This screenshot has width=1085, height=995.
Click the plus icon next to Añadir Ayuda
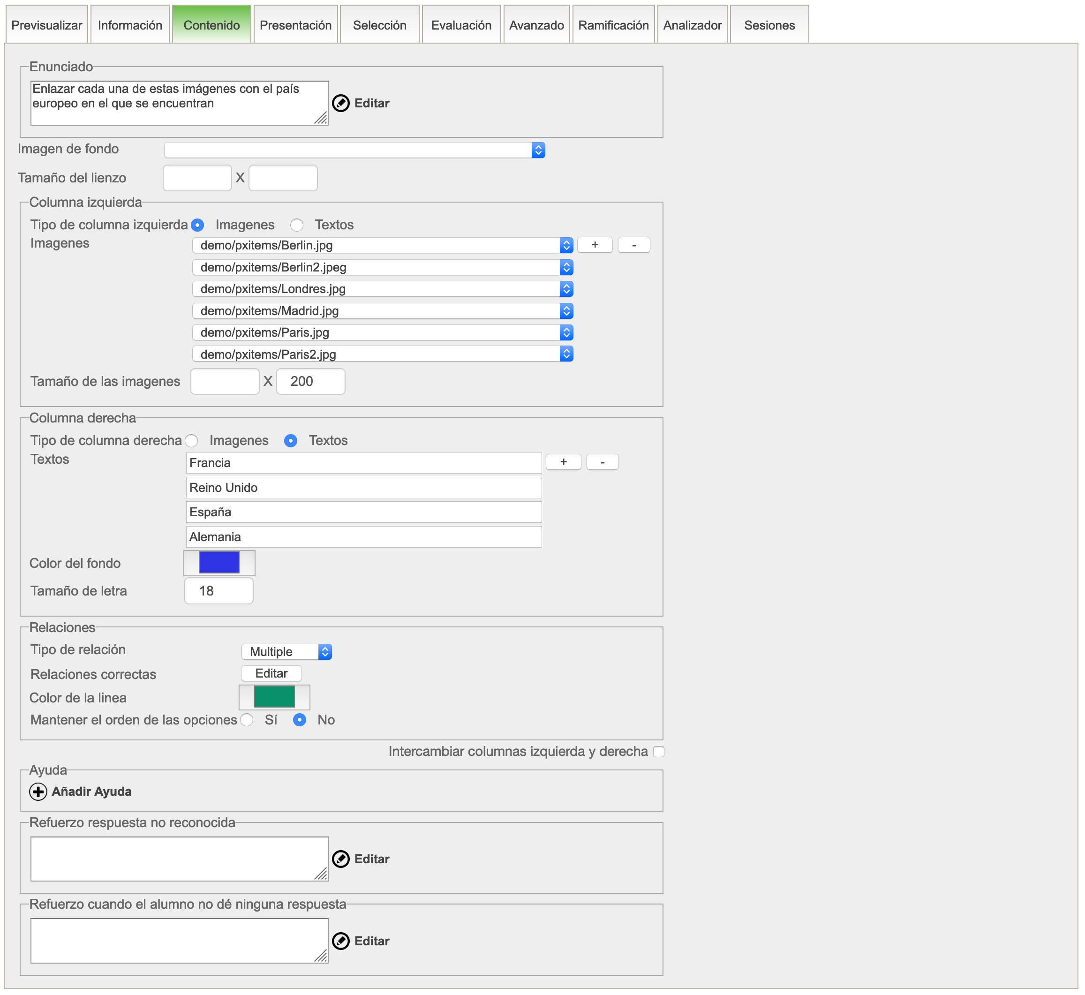pos(38,791)
